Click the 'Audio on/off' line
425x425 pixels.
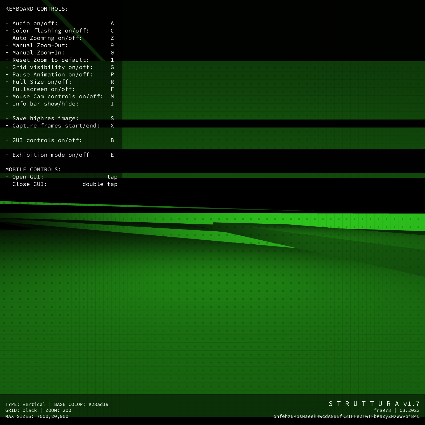(x=35, y=23)
